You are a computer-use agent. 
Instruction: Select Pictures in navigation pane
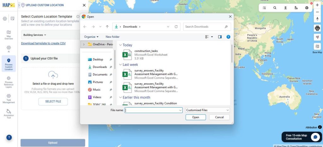pyautogui.click(x=98, y=82)
